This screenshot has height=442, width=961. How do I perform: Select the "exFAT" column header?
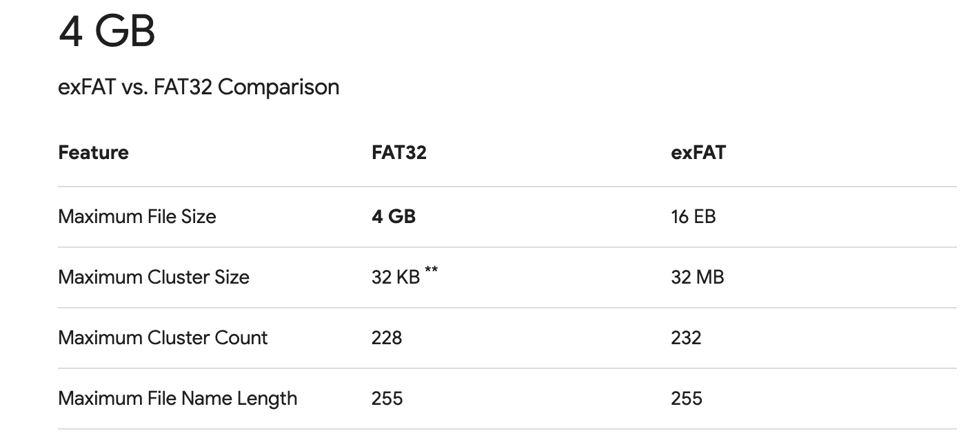(x=698, y=152)
